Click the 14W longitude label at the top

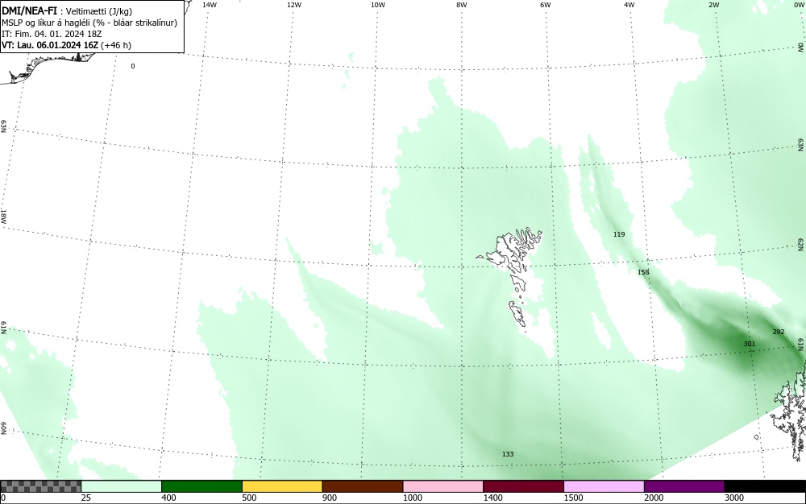coord(210,5)
